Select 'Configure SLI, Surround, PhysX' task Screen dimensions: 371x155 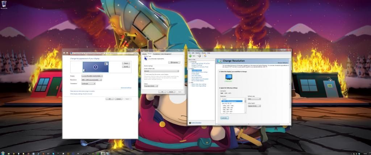200,67
